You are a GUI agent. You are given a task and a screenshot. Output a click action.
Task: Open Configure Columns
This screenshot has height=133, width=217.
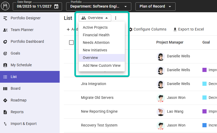point(147,29)
